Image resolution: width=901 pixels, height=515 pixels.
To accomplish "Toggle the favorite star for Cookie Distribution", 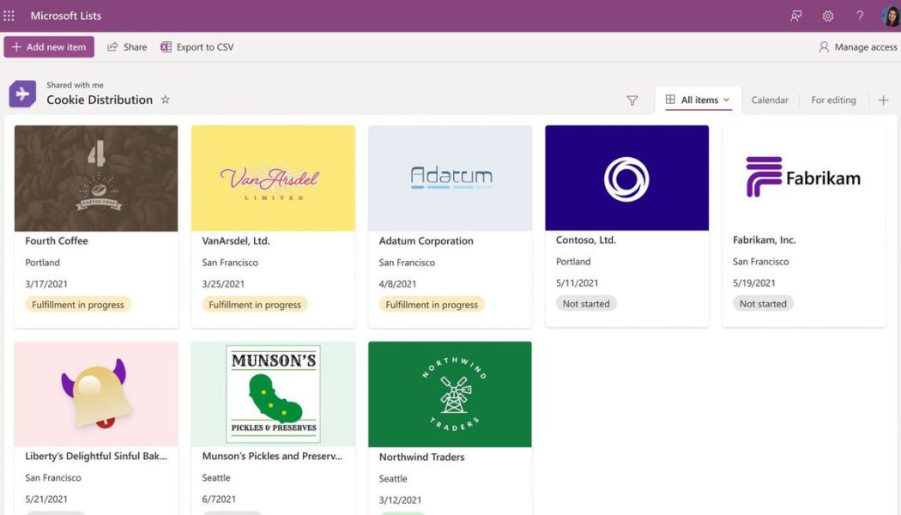I will (165, 100).
